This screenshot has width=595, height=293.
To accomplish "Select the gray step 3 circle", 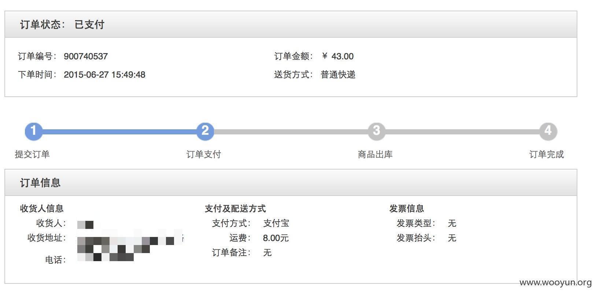I will (x=376, y=131).
